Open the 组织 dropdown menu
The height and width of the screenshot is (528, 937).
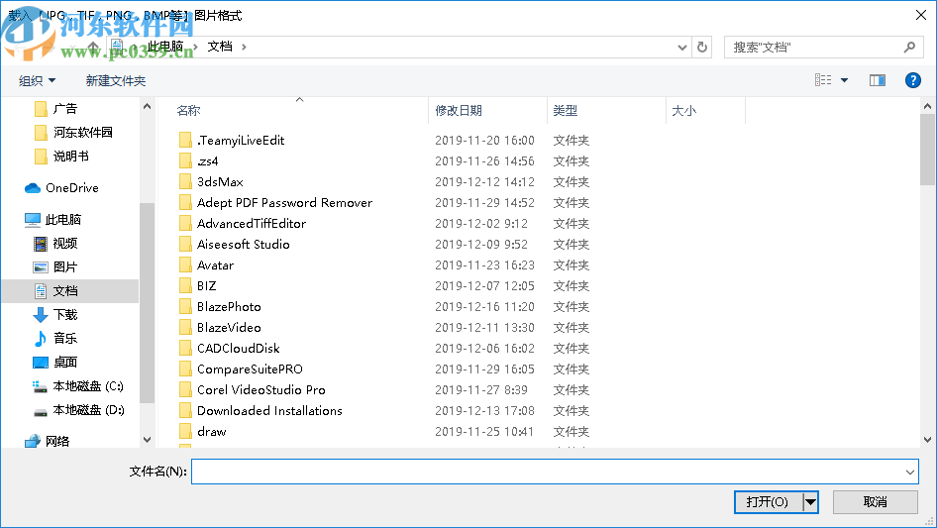(x=37, y=80)
